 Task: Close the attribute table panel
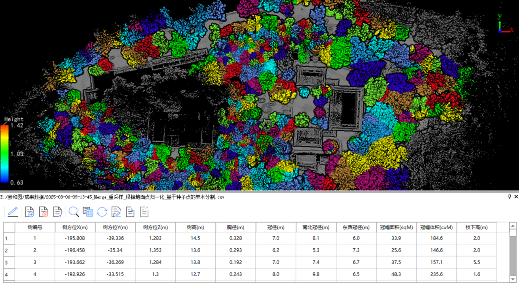[516, 196]
